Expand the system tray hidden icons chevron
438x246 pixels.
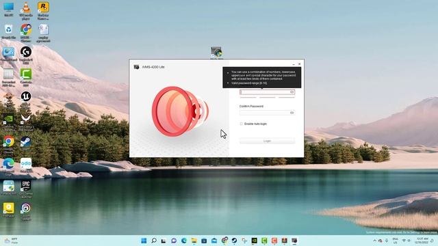tap(374, 241)
